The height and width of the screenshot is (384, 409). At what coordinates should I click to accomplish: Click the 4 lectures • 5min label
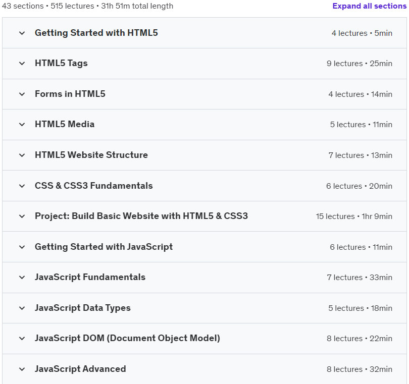coord(362,33)
